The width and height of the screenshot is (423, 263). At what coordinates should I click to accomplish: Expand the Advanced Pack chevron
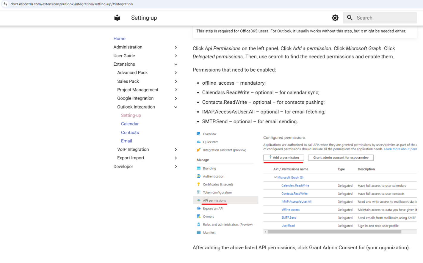[x=176, y=73]
